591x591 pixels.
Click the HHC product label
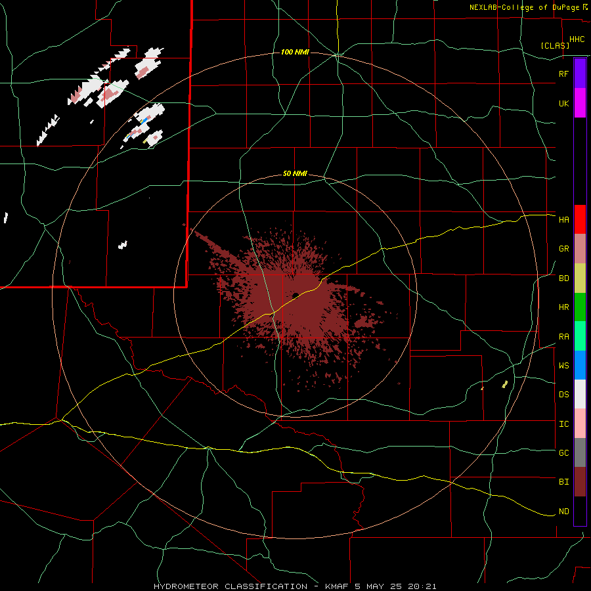577,39
